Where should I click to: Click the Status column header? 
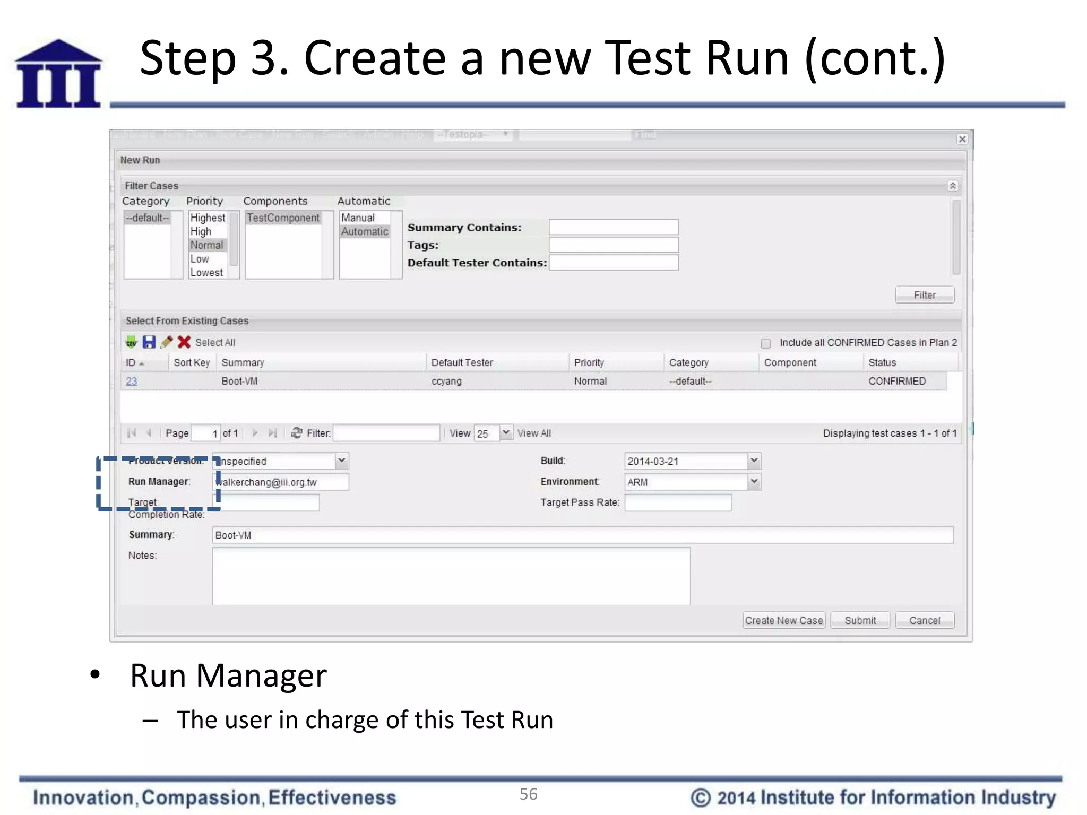click(911, 362)
